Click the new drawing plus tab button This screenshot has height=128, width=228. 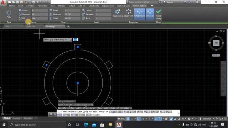point(68,26)
